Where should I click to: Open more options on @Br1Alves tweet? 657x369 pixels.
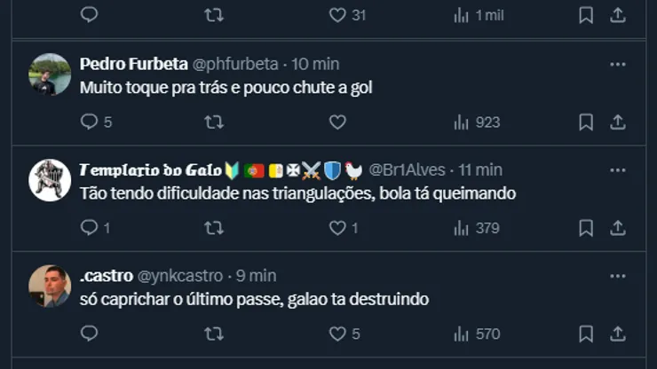[x=618, y=169]
